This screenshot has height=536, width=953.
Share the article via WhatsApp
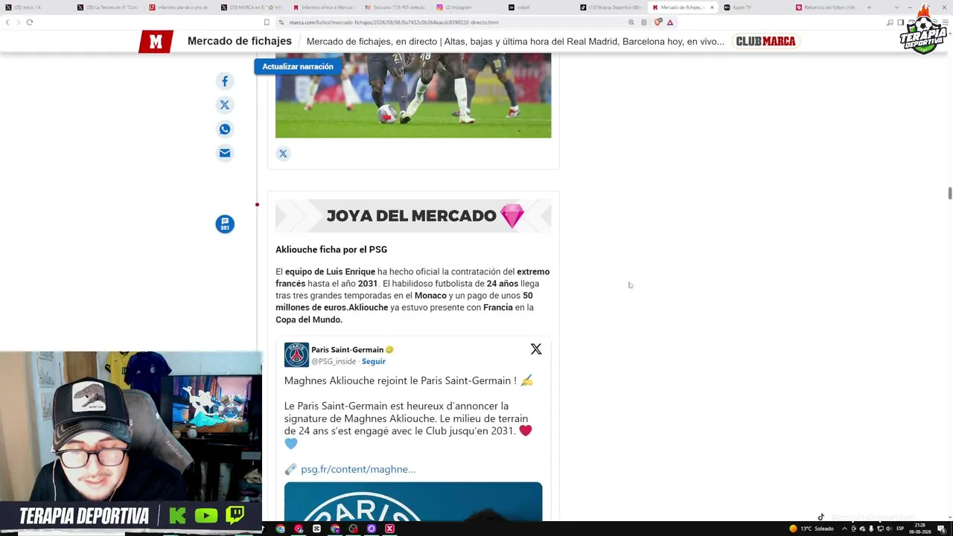pyautogui.click(x=224, y=130)
